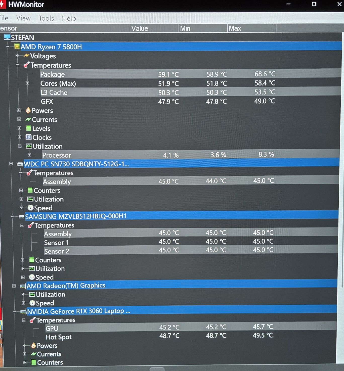Collapse the Ryzen Temperatures node
The image size is (344, 371).
(17, 65)
